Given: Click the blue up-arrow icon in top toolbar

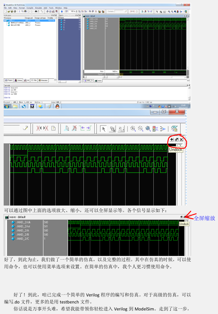Looking at the screenshot, I should tap(62, 11).
